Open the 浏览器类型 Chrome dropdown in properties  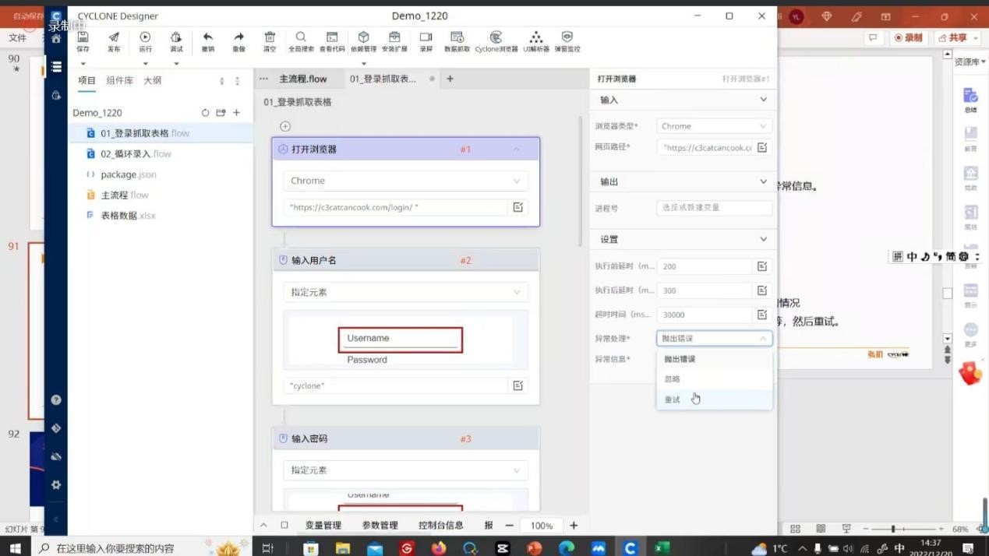[714, 126]
